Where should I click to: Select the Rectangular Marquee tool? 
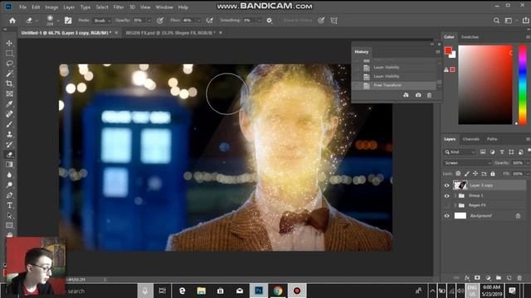tap(9, 53)
